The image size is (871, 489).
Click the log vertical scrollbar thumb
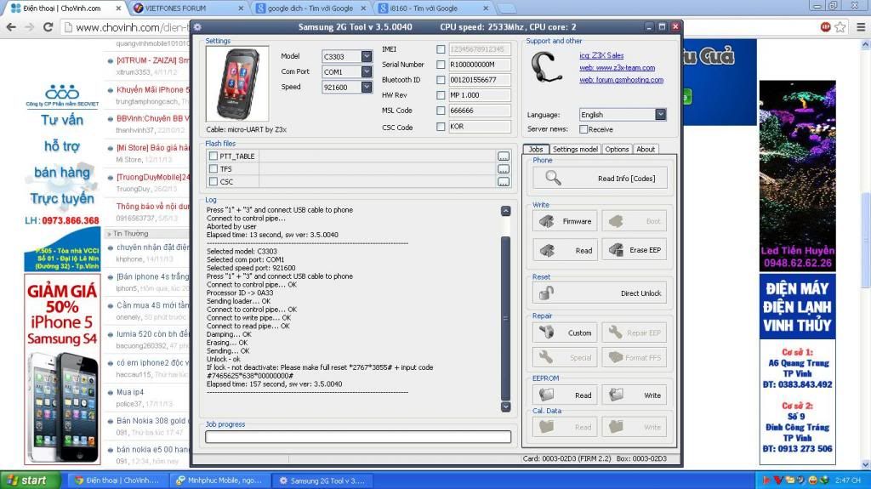click(505, 317)
